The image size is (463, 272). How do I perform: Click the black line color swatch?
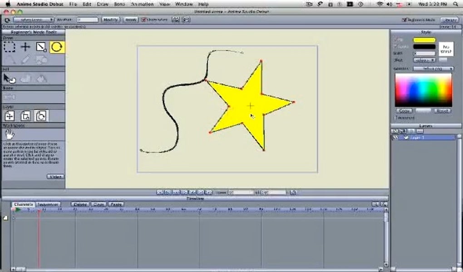tap(424, 47)
